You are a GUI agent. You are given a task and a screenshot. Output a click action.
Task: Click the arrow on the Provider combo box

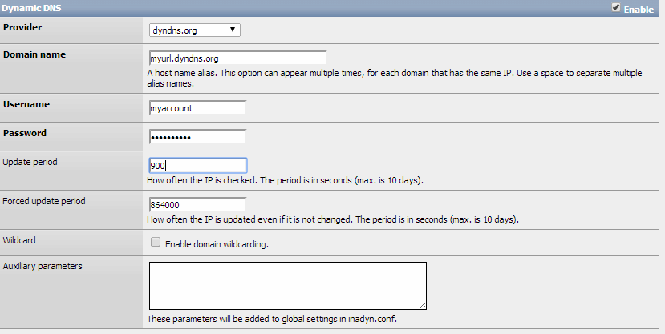[x=233, y=30]
